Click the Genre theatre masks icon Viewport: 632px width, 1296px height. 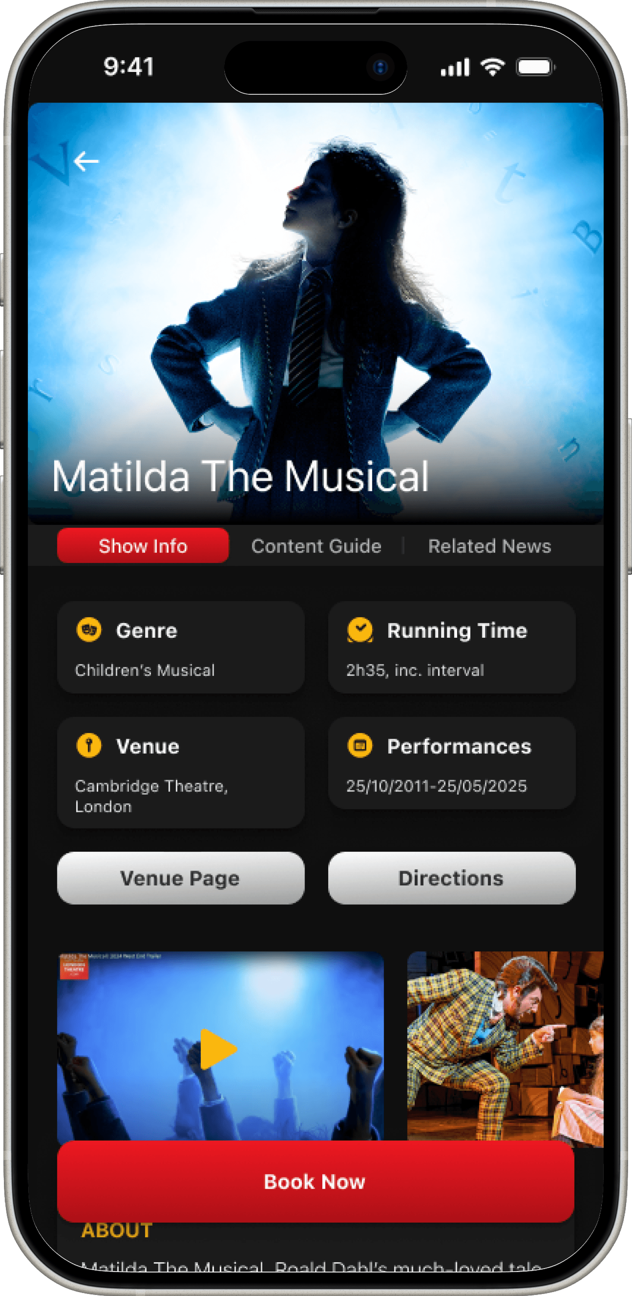coord(89,630)
